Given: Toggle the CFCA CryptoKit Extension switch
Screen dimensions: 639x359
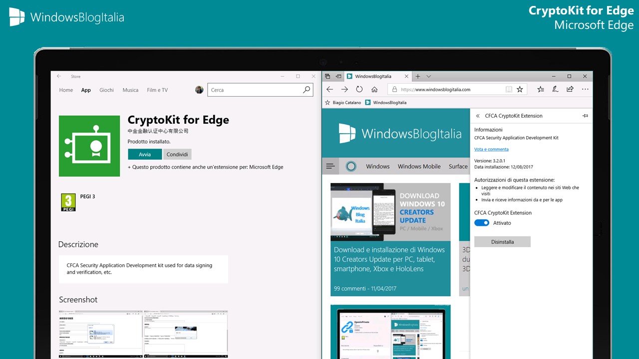Looking at the screenshot, I should tap(482, 223).
